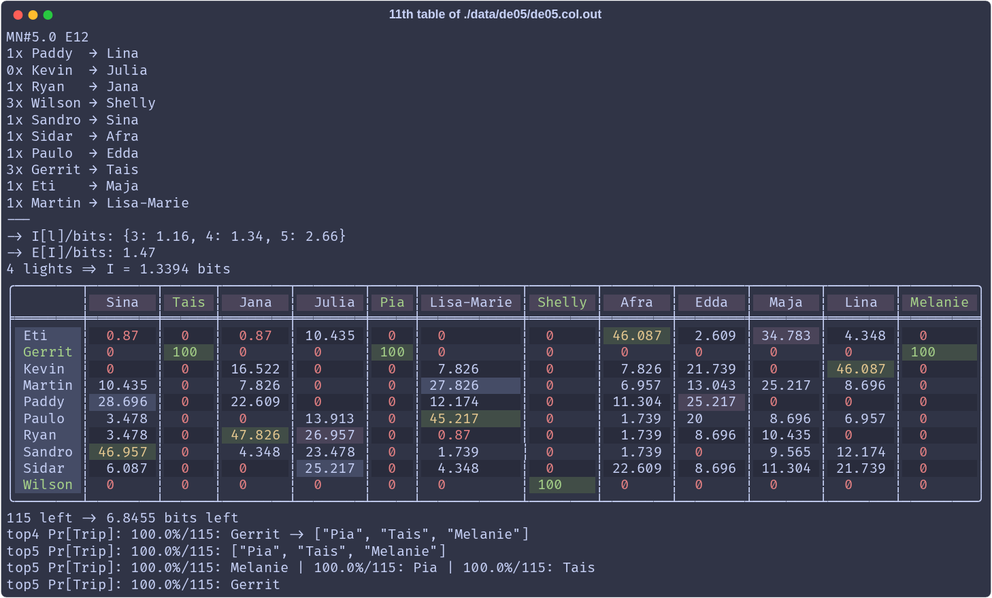Select the Melanie column header
Screen dimensions: 992x598
tap(940, 303)
